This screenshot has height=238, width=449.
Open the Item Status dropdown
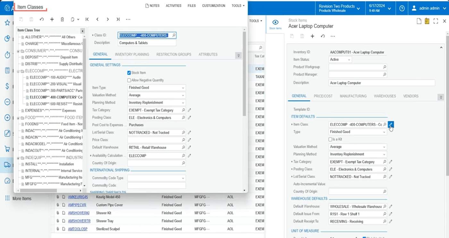(x=340, y=60)
